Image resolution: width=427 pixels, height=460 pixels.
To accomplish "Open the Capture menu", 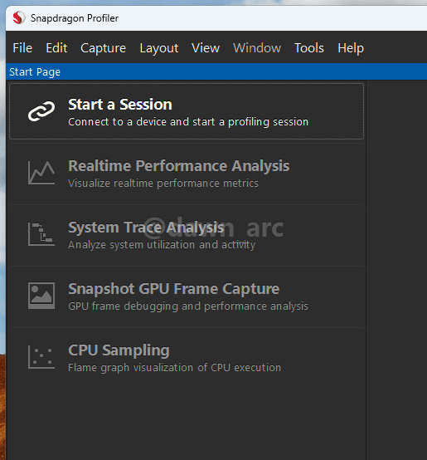I will (x=103, y=48).
